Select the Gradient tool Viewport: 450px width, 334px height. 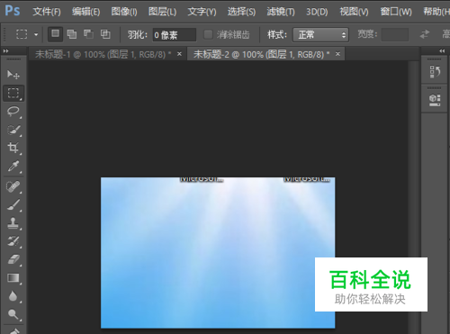(x=13, y=278)
